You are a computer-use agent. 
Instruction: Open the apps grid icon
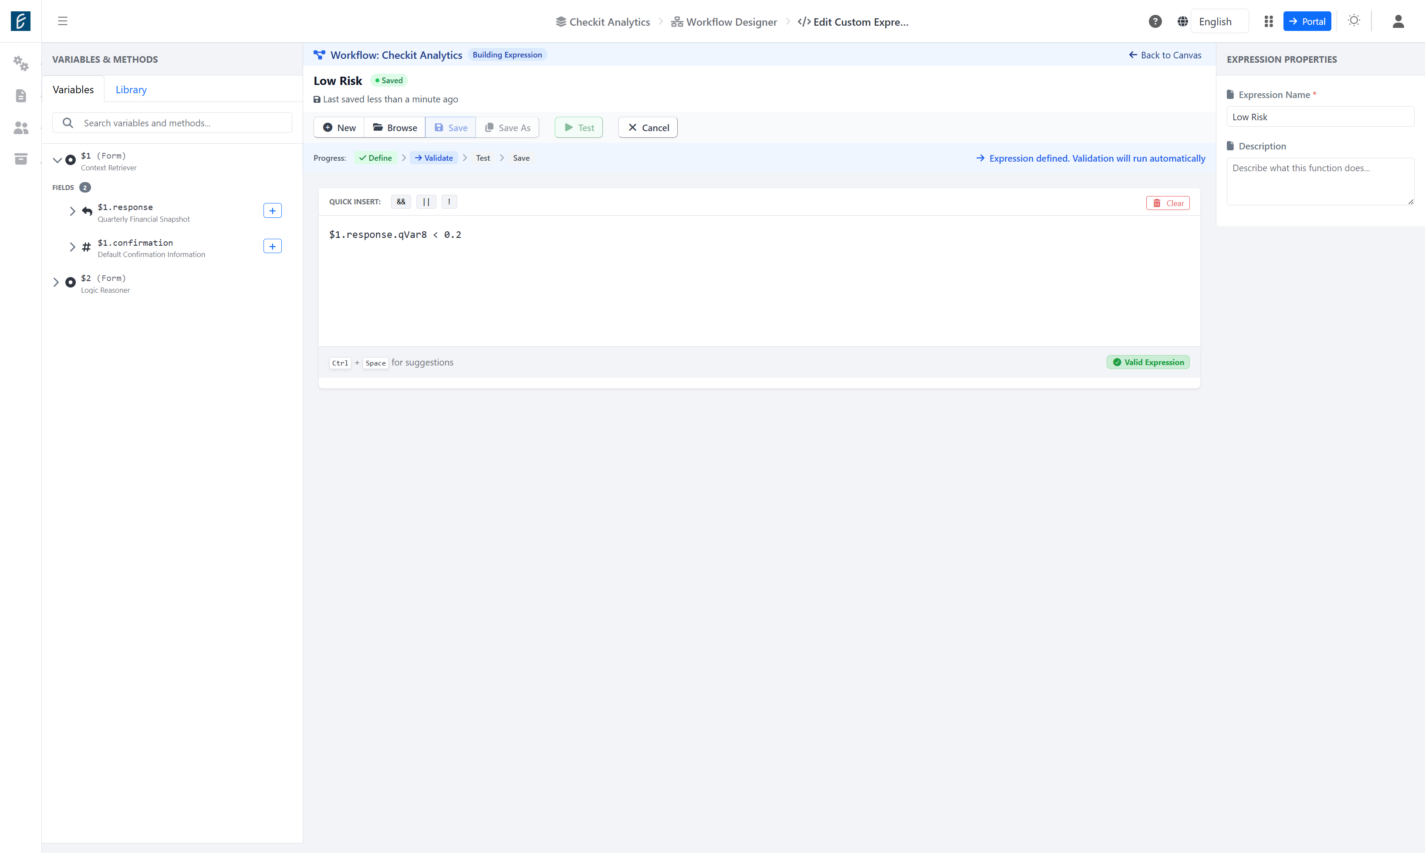point(1269,21)
